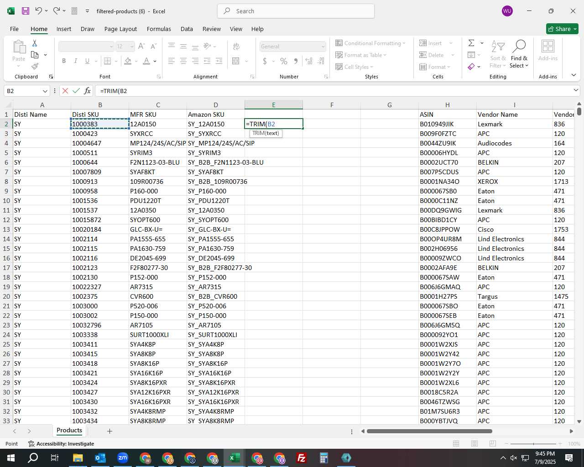Apply Comma Style

point(296,61)
